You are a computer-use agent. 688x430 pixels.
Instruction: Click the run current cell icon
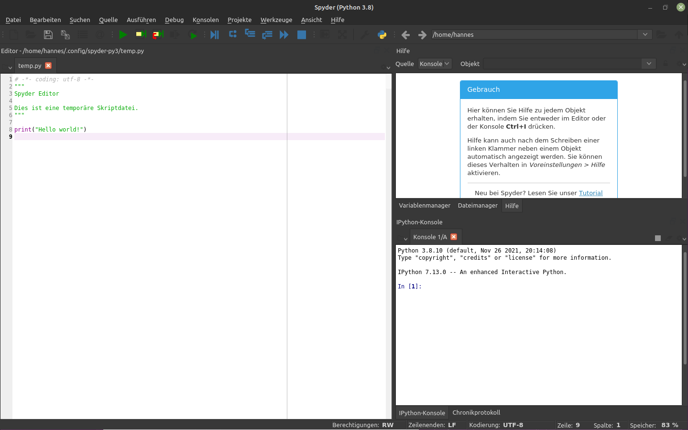[x=141, y=34]
